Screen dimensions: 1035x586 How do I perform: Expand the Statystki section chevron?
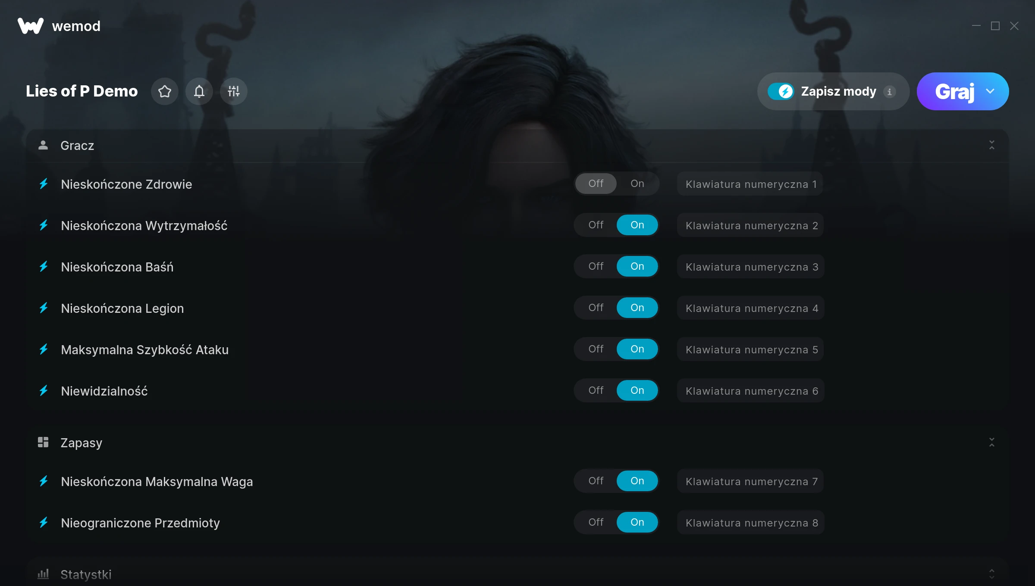[992, 574]
